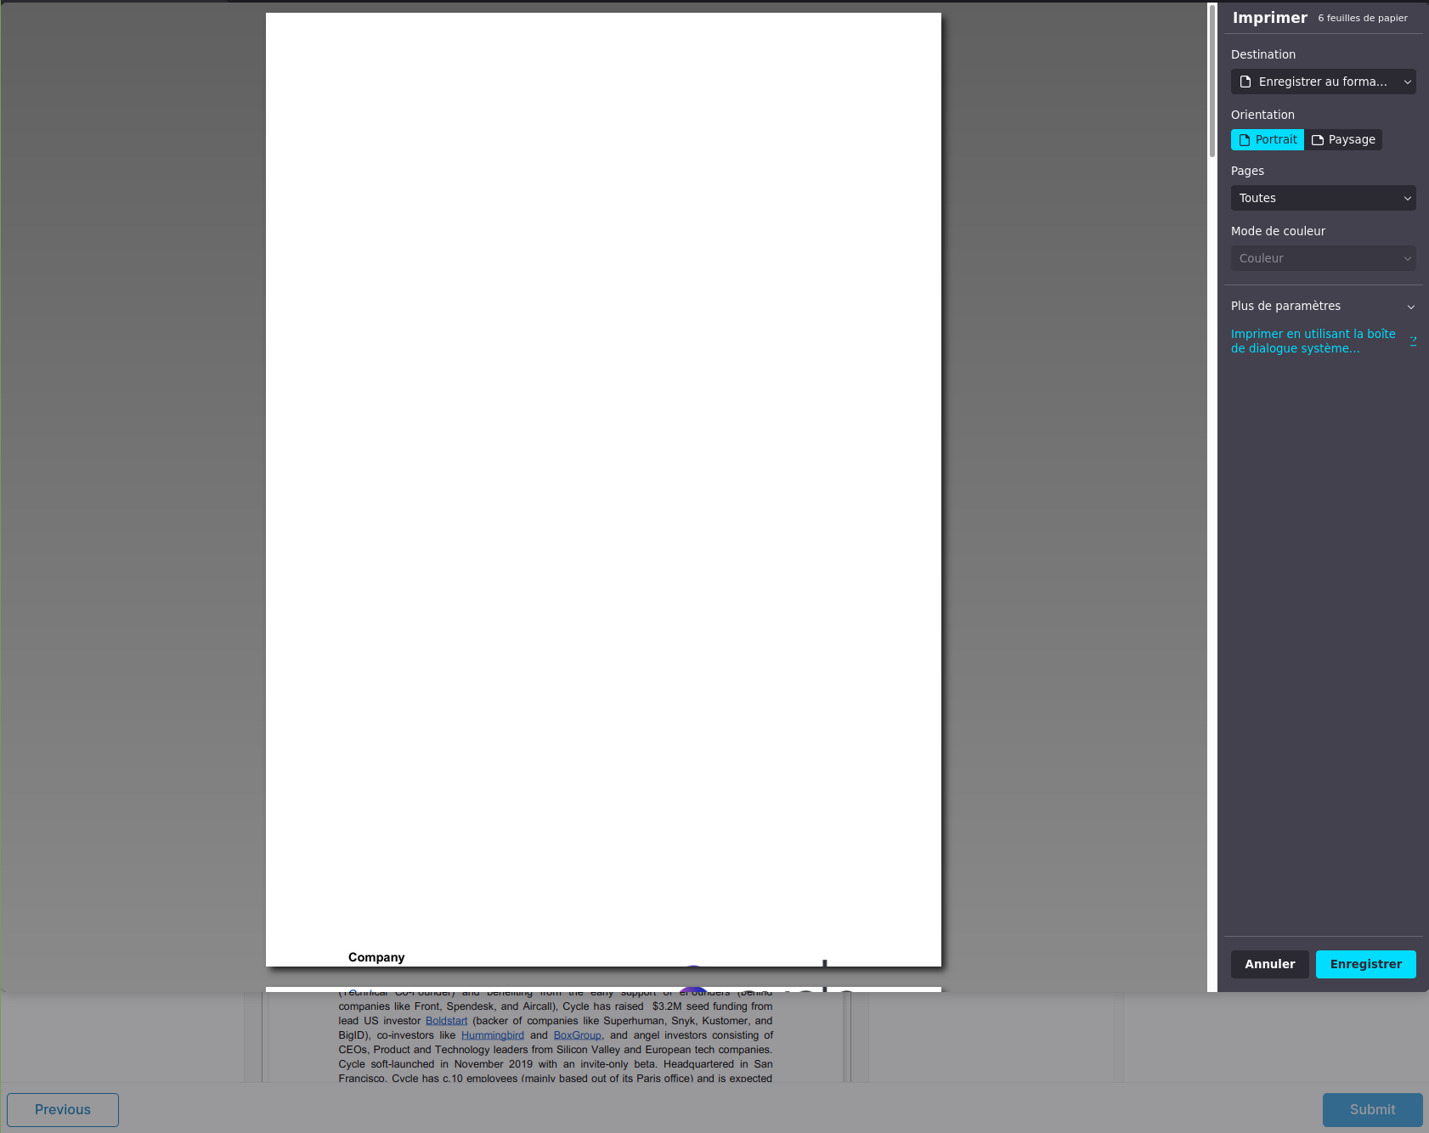The width and height of the screenshot is (1429, 1133).
Task: Open the system print dialog link
Action: (x=1312, y=341)
